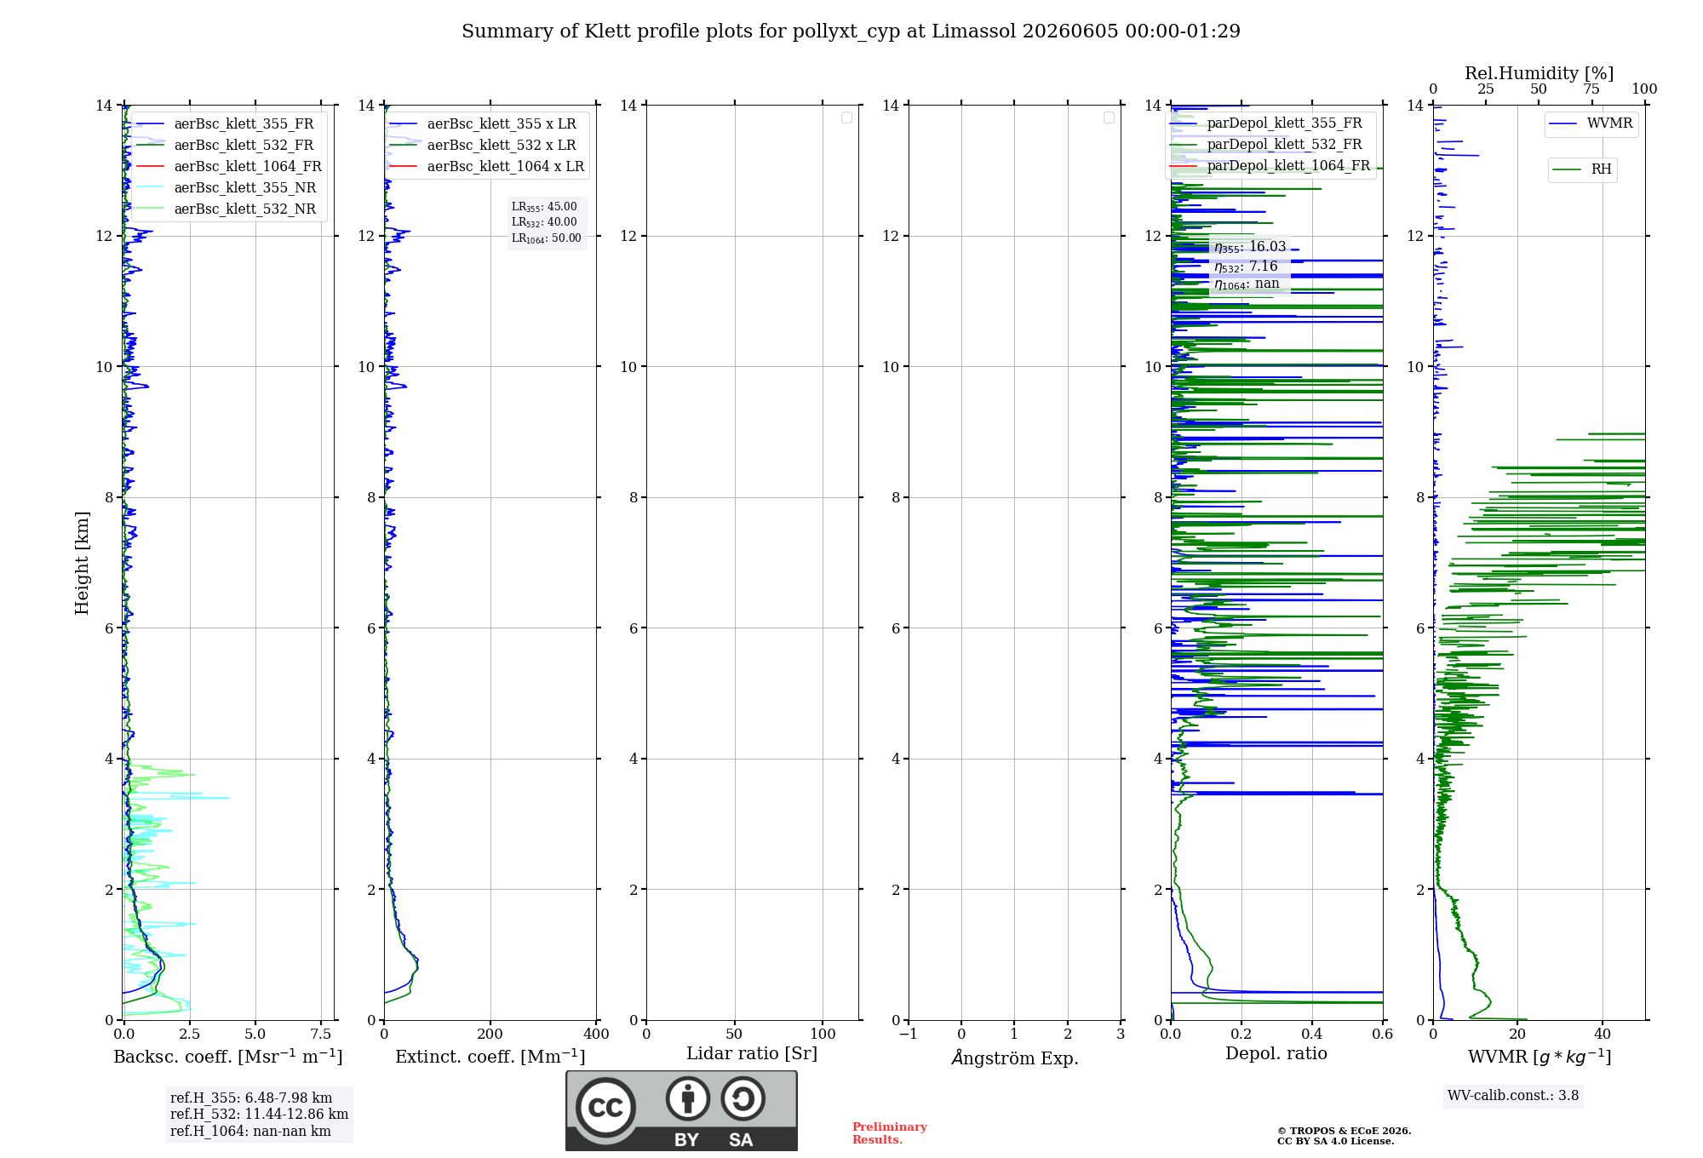Click the attribution person icon in license badge
Image resolution: width=1703 pixels, height=1158 pixels.
coord(688,1098)
